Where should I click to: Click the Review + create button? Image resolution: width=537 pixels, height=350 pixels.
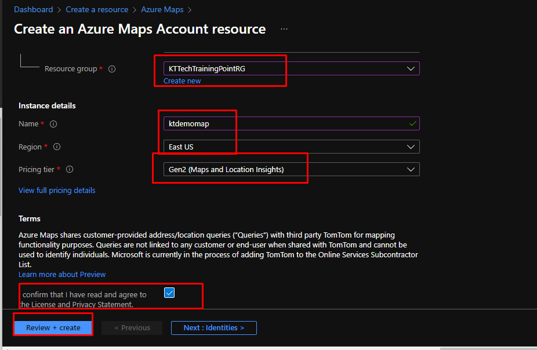[x=53, y=328]
